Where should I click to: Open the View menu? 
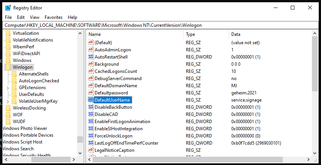34,17
